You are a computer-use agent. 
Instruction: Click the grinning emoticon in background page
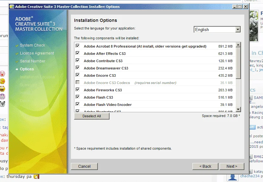3,88
